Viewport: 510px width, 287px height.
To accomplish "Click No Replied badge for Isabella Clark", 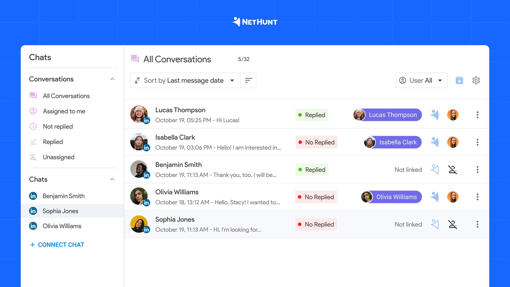I will tap(316, 142).
